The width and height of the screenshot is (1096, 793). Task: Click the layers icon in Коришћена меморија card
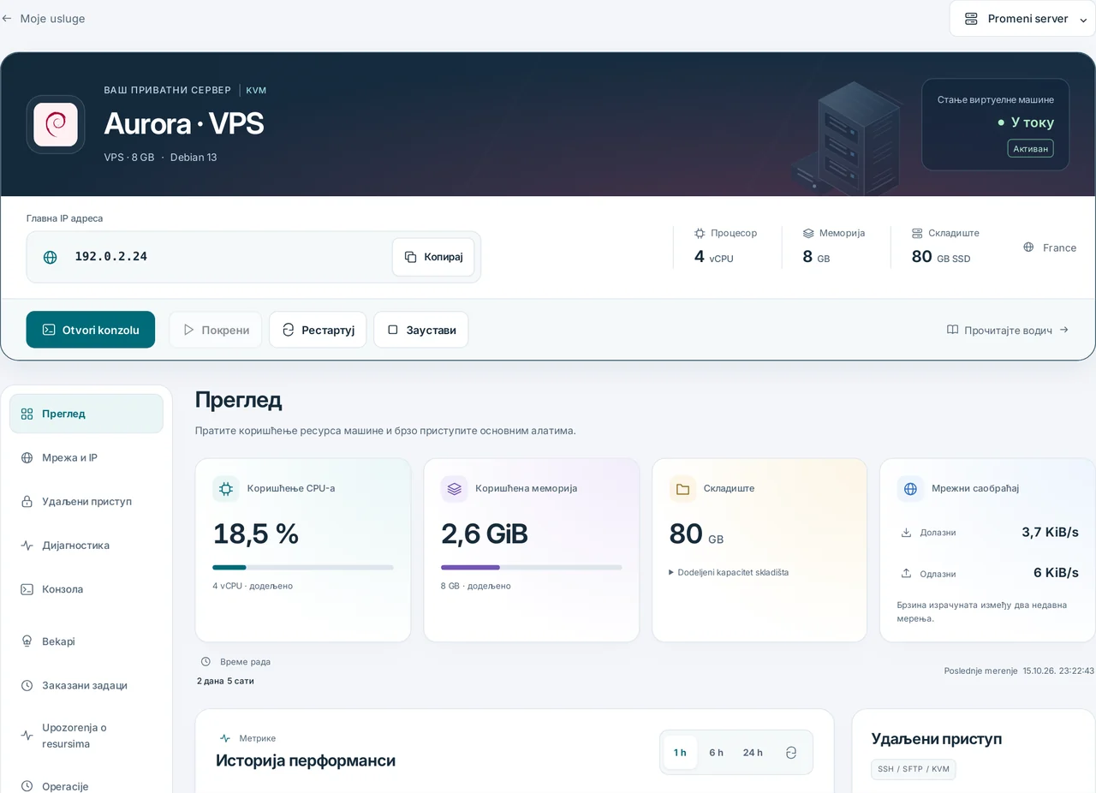tap(454, 489)
